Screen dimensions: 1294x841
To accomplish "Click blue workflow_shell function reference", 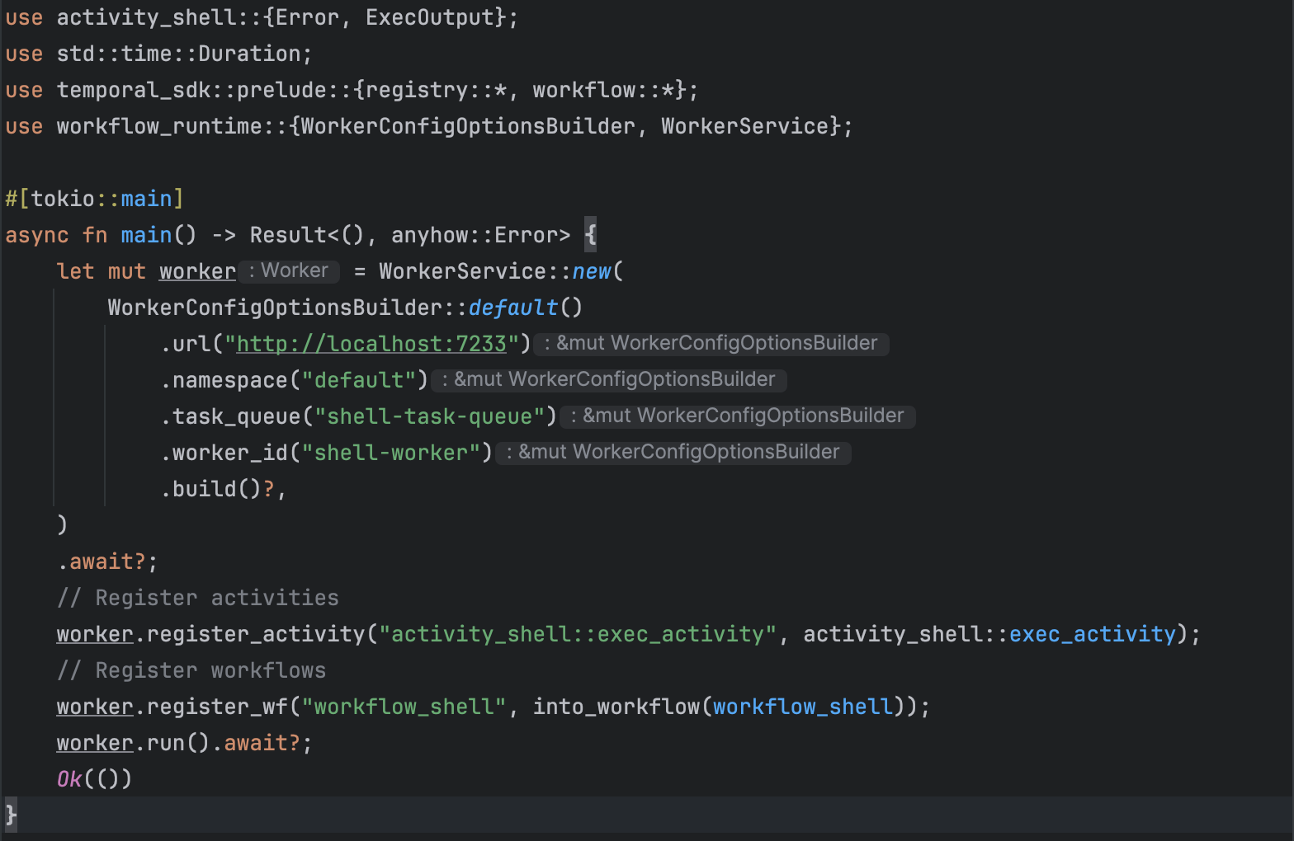I will (803, 707).
